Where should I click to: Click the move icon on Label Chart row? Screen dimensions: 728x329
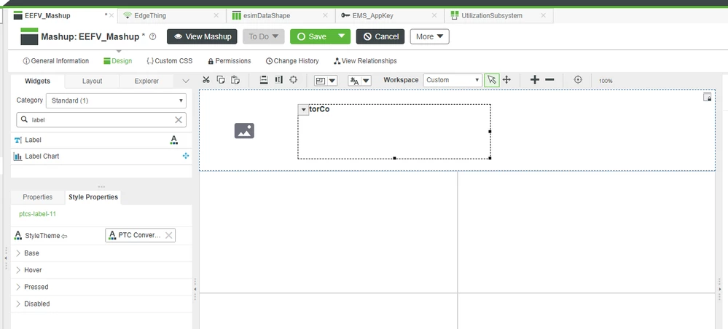tap(186, 156)
